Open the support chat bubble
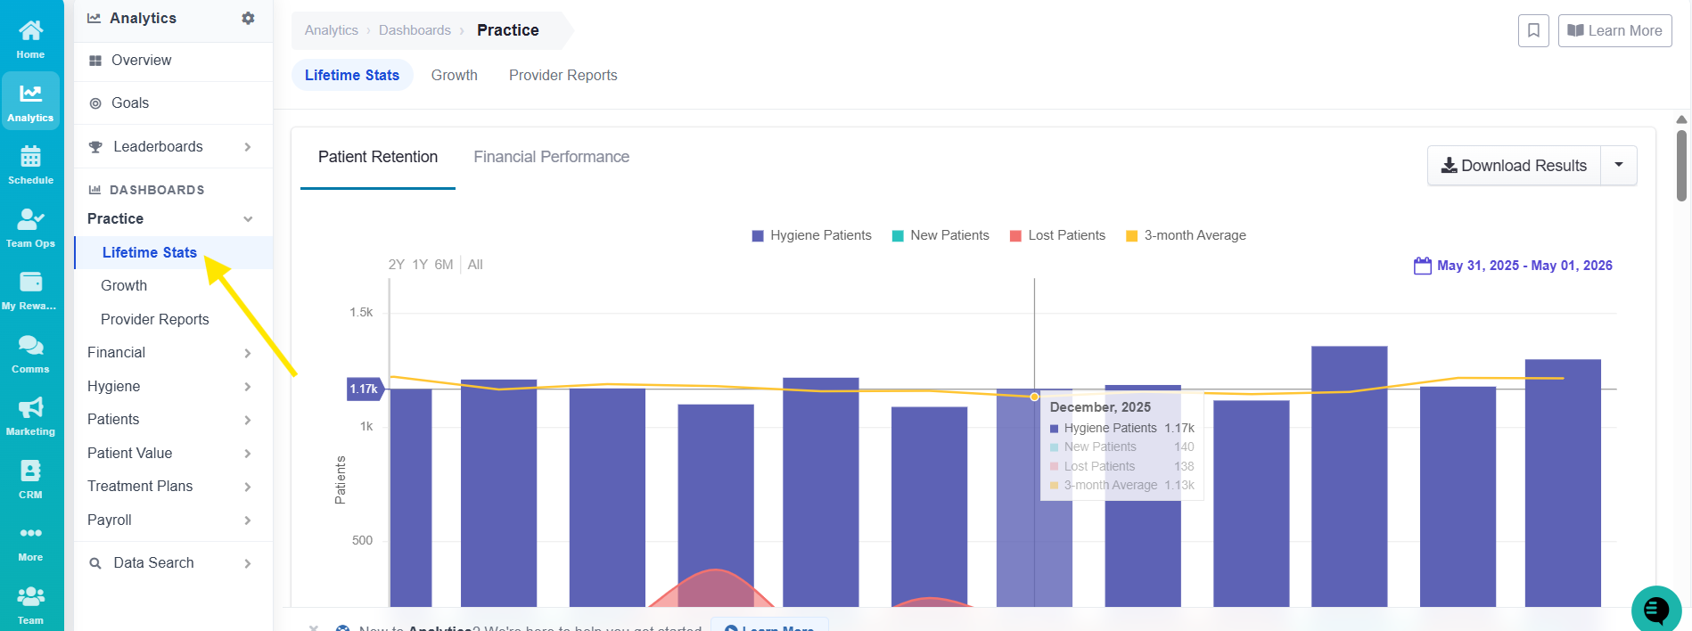The image size is (1692, 631). pyautogui.click(x=1655, y=610)
